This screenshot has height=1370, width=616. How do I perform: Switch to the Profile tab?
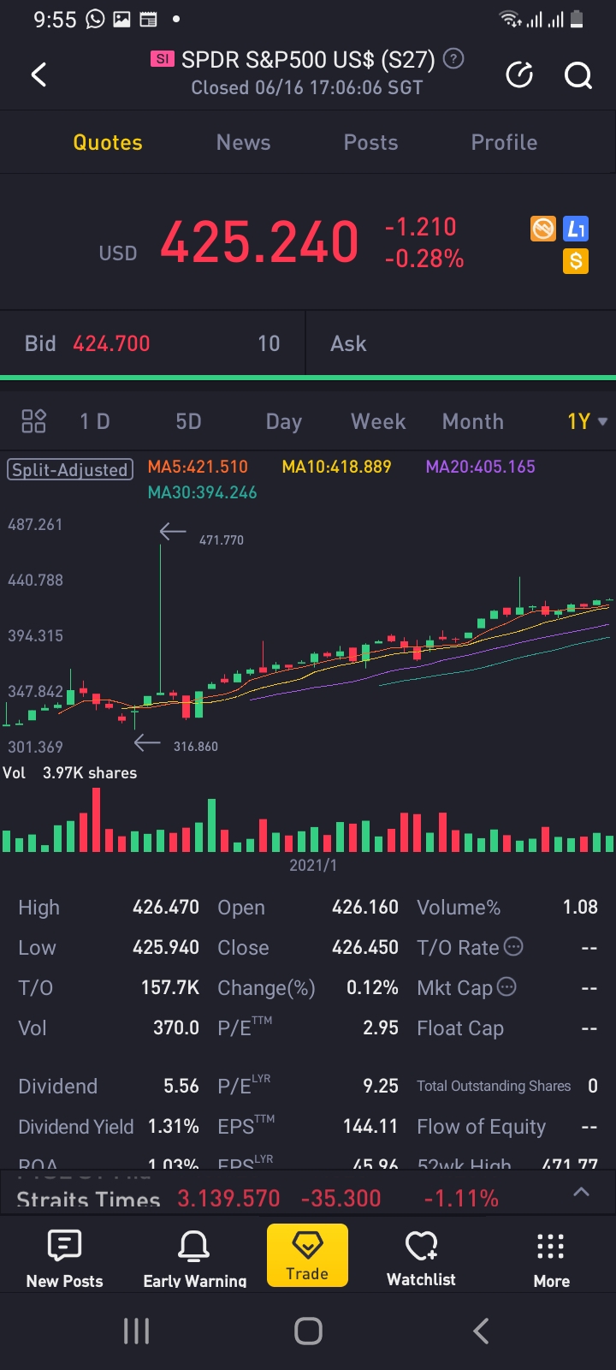(505, 142)
